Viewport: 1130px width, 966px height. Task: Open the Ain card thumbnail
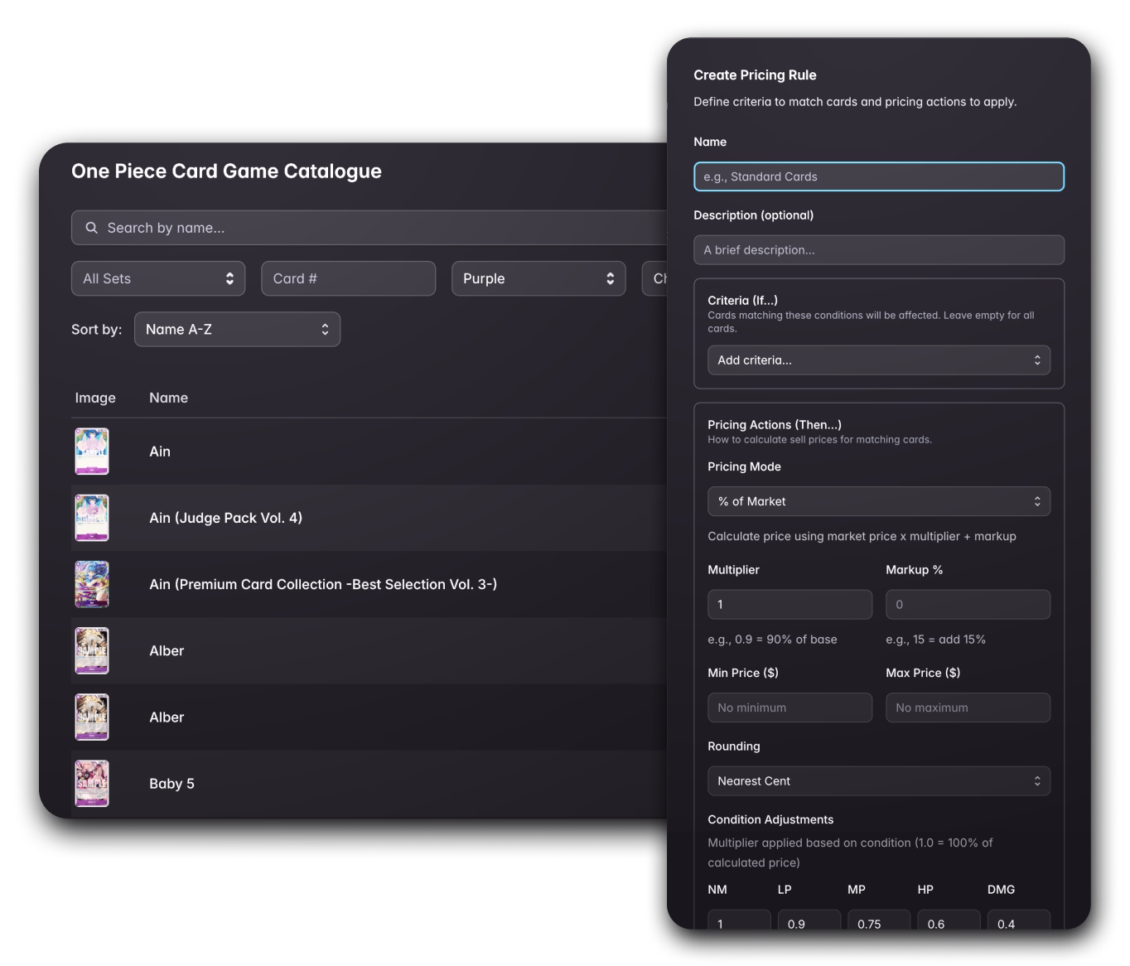click(x=92, y=452)
